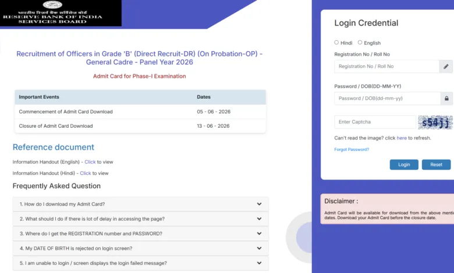
Task: Click the 'Login Credential' heading
Action: pos(366,23)
